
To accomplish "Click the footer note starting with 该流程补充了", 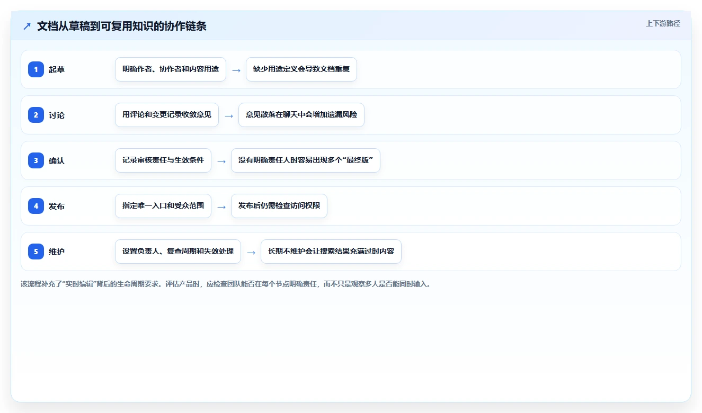I will (x=227, y=284).
